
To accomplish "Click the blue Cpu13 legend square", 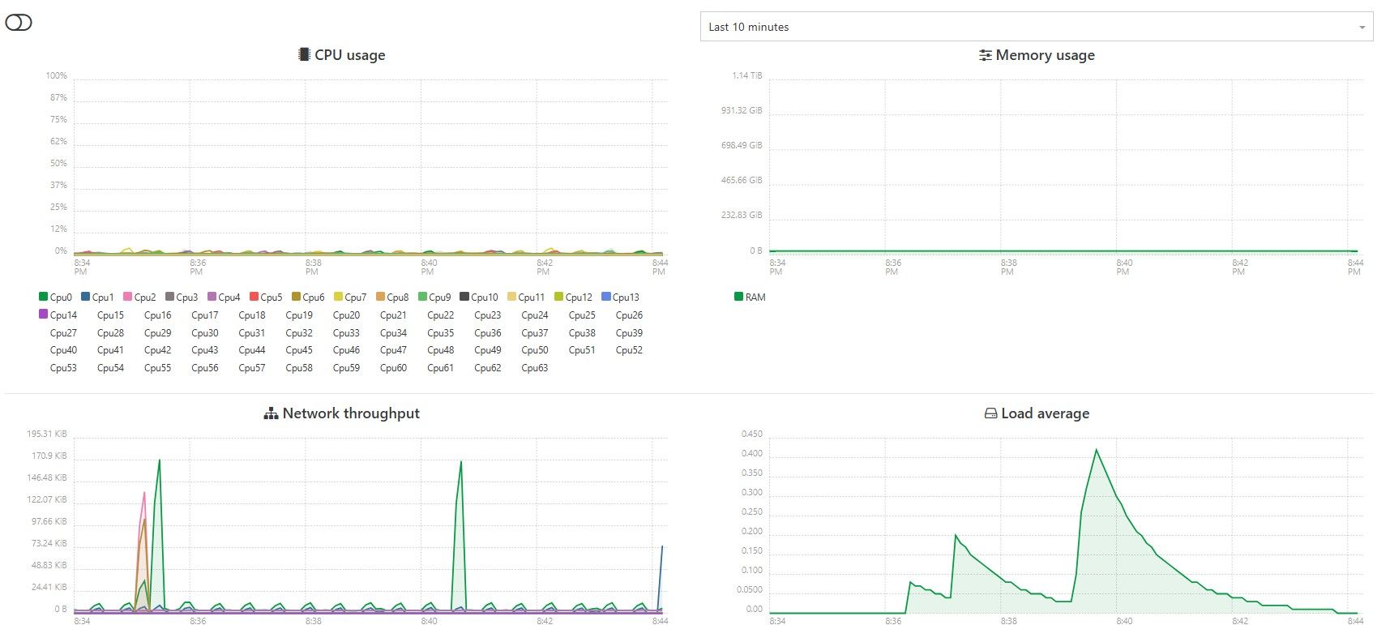I will click(606, 297).
